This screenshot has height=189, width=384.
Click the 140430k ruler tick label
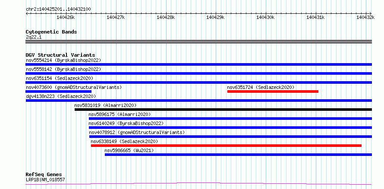[266, 17]
